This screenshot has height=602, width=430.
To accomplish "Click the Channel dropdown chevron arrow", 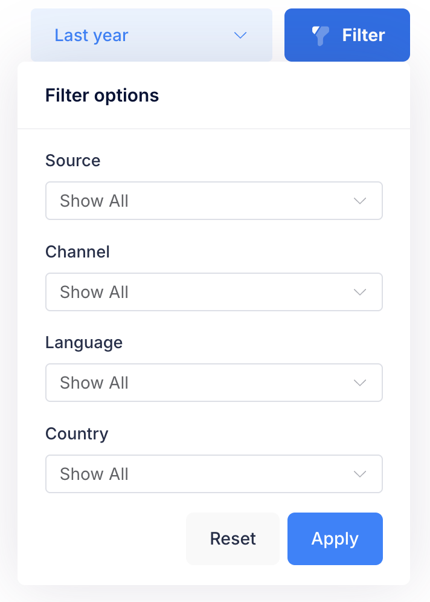I will (360, 292).
